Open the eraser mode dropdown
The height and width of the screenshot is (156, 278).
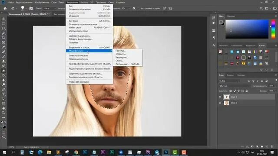tap(50, 8)
